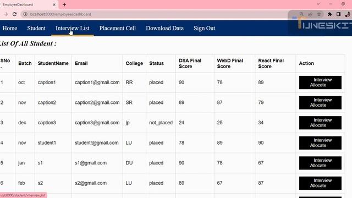Open the site information icon in address bar
352x198 pixels.
[25, 14]
